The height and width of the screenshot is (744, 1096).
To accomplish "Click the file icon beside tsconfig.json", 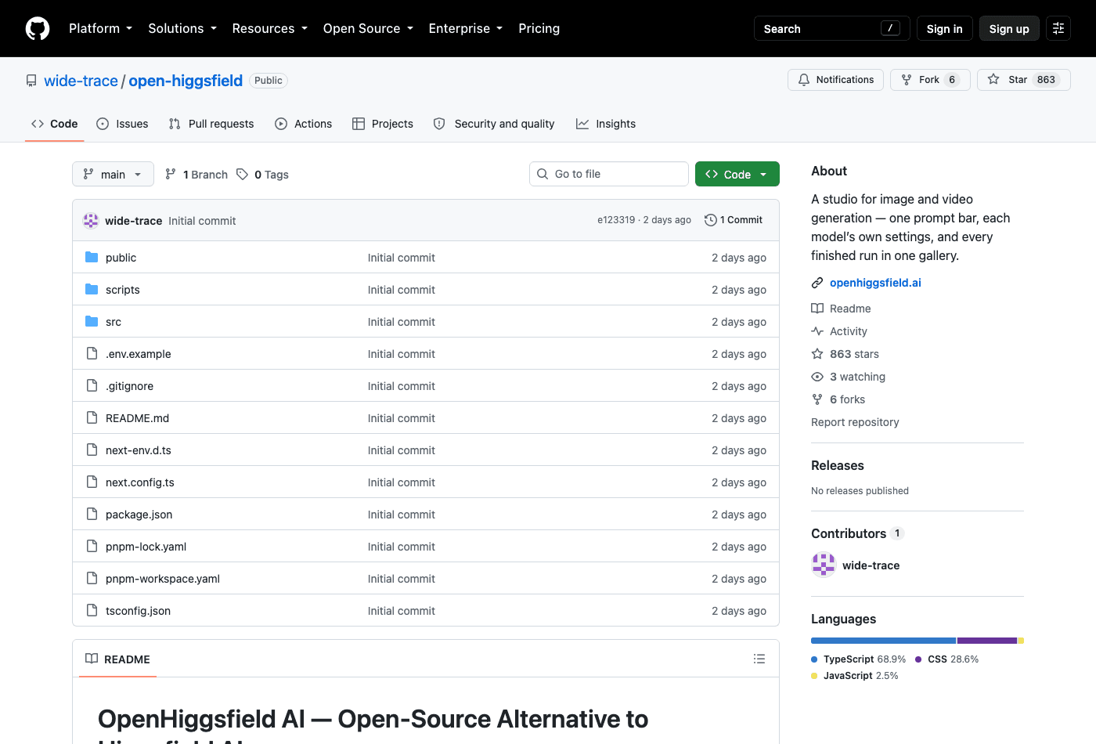I will pyautogui.click(x=92, y=610).
